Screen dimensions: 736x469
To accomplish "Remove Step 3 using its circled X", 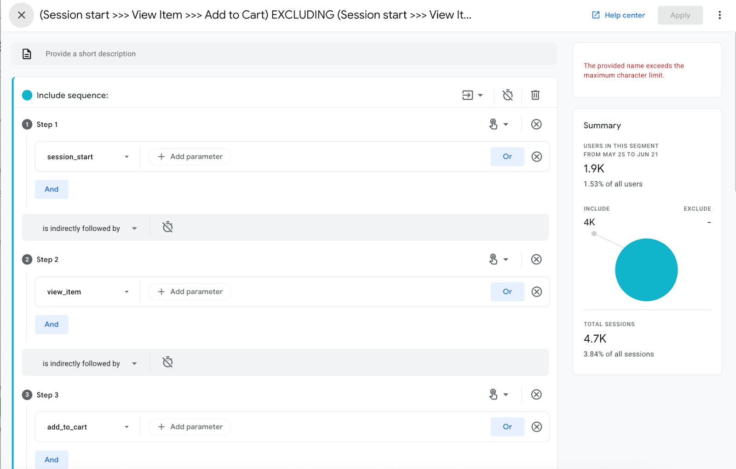I will click(x=536, y=395).
